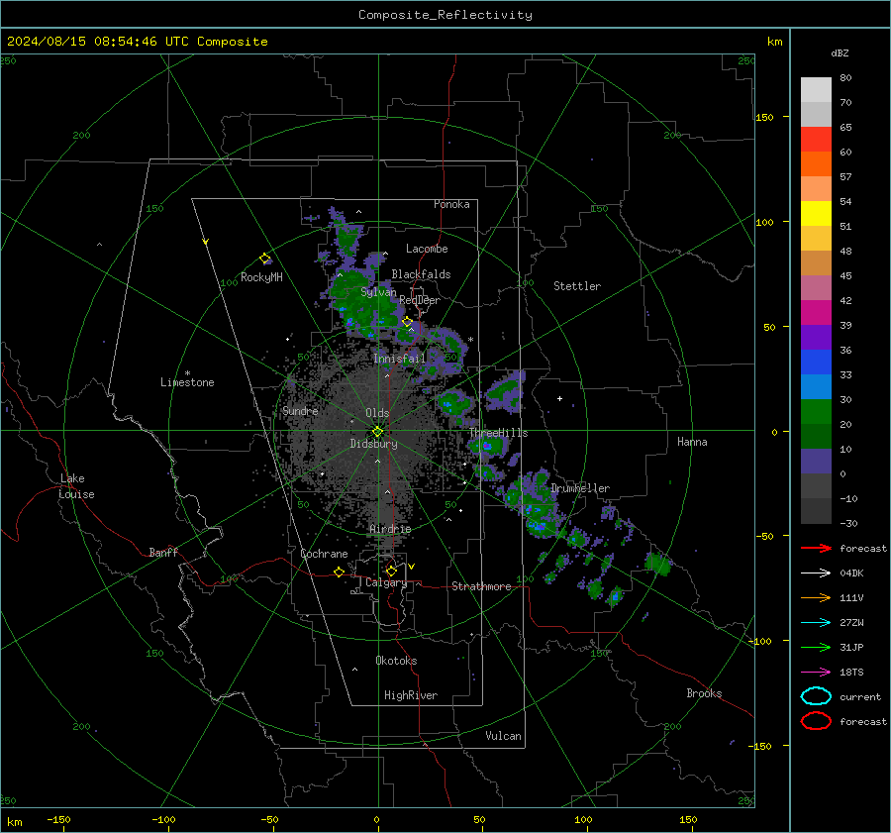Click the cyan 27ZW arrow icon

click(x=816, y=623)
